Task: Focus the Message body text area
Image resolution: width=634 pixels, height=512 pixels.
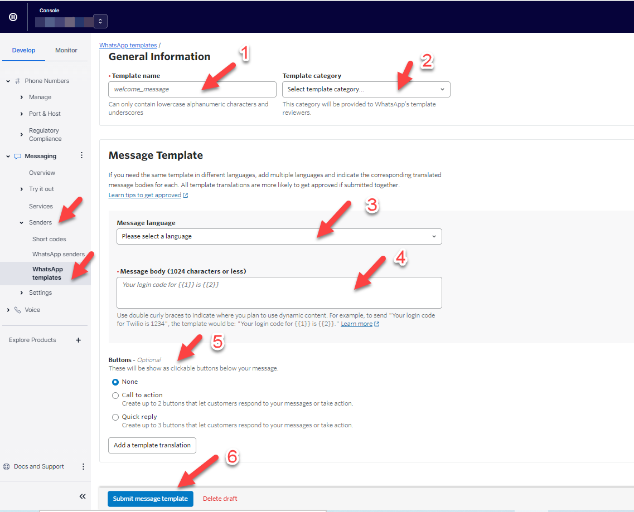Action: [279, 292]
